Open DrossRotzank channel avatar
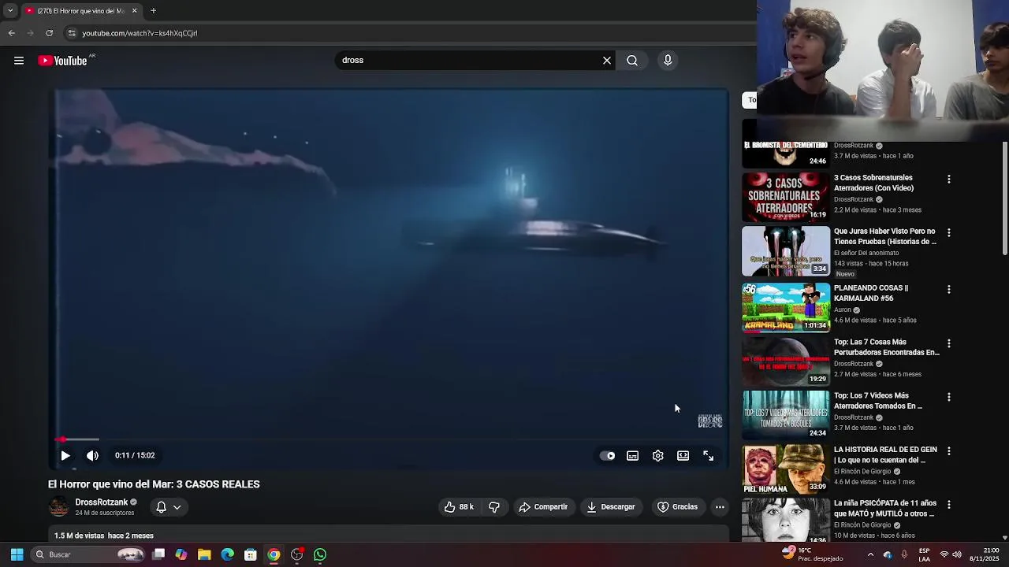Viewport: 1009px width, 567px height. (59, 507)
